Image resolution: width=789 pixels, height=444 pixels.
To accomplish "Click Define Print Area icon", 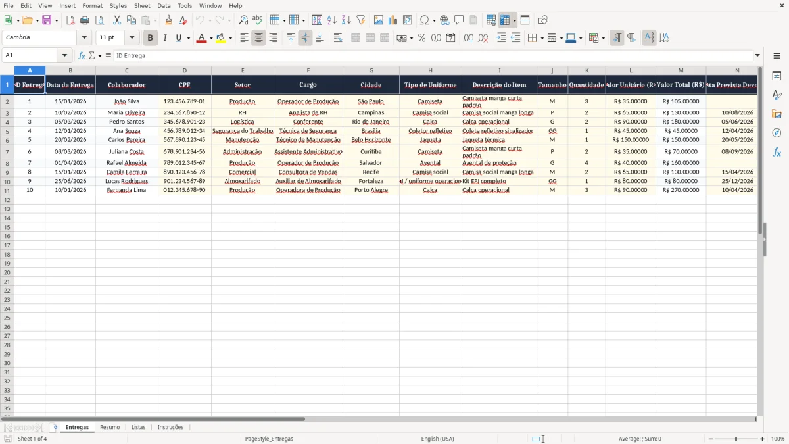I will pos(491,20).
